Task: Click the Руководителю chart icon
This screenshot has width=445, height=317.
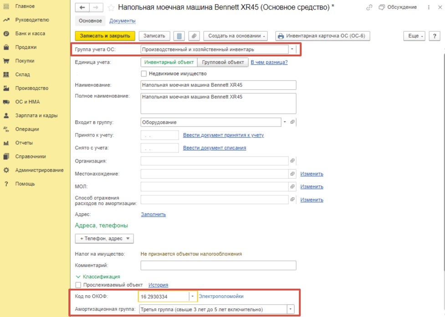Action: click(6, 20)
